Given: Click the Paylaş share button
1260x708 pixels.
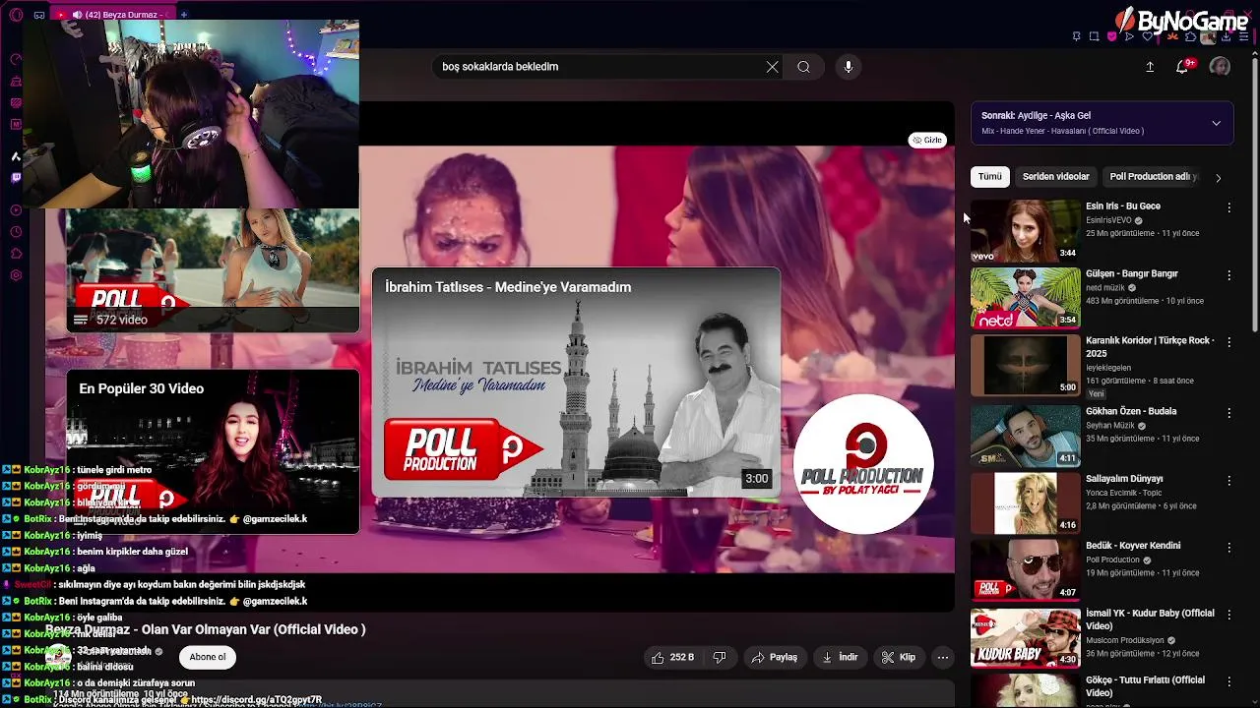Looking at the screenshot, I should coord(775,657).
